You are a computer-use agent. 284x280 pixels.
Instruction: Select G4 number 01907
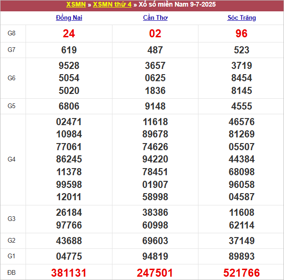(x=155, y=185)
